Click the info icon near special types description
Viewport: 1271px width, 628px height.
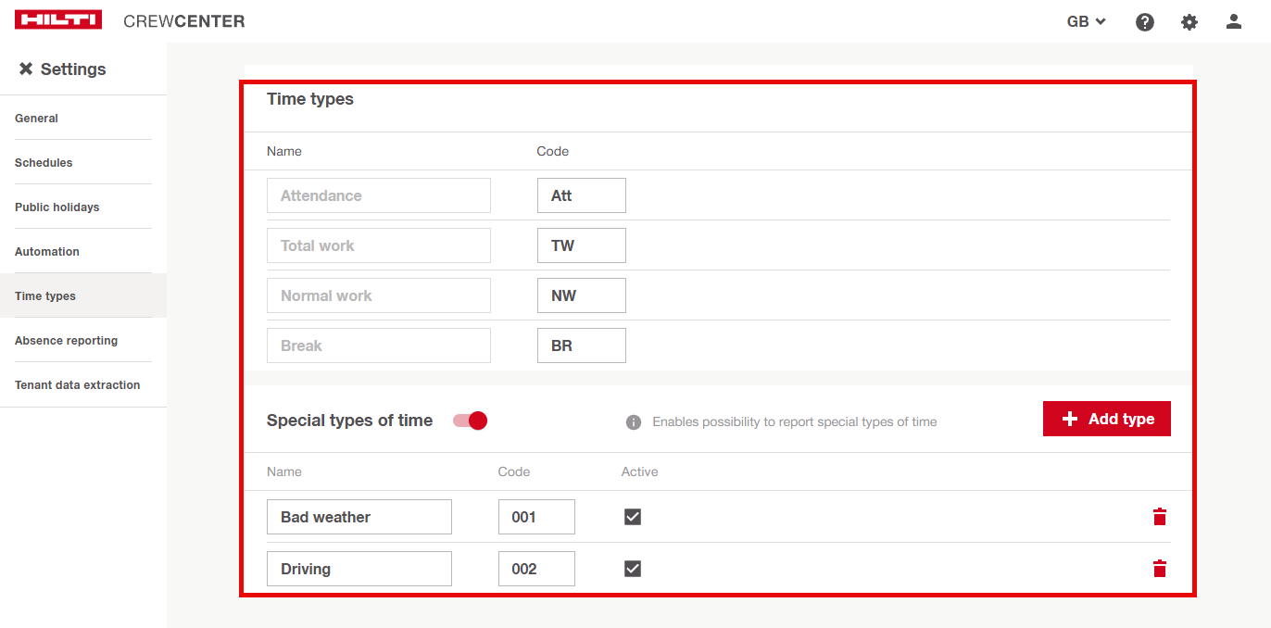tap(634, 422)
